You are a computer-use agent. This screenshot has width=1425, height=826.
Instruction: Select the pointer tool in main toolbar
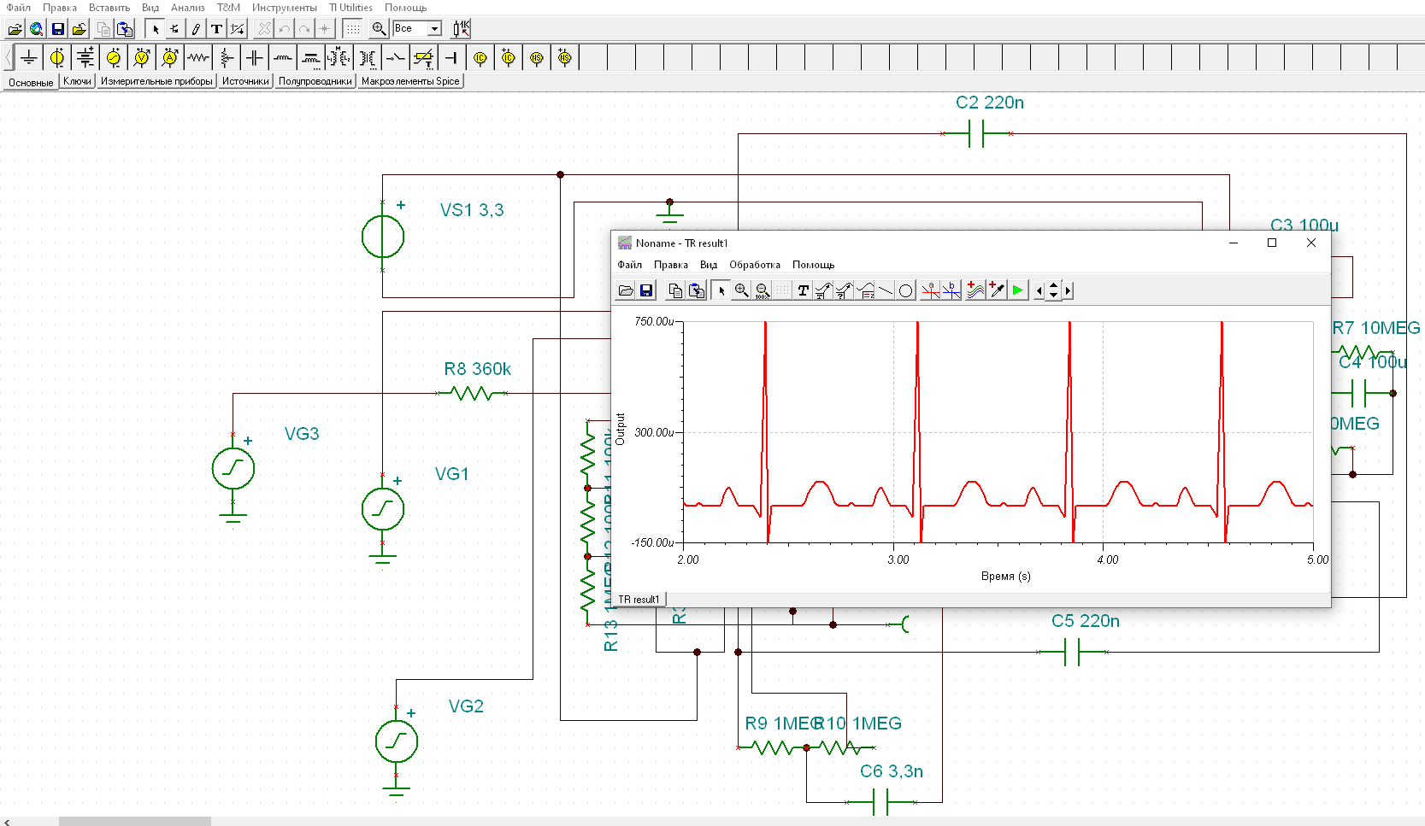155,29
